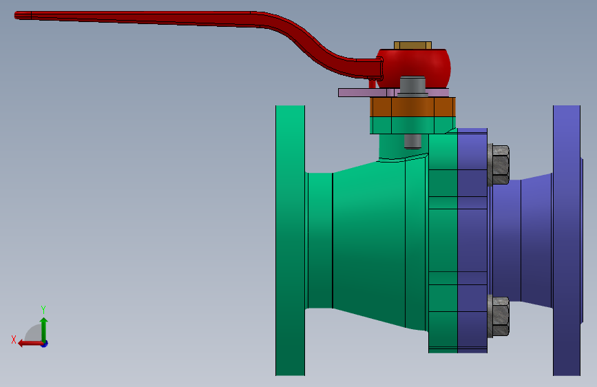Select the blue right end flange
The image size is (597, 387).
567,240
